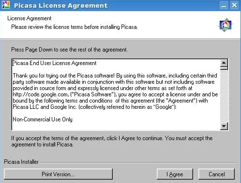
Task: Click the 'Please review the license terms' subtitle
Action: [x=75, y=27]
